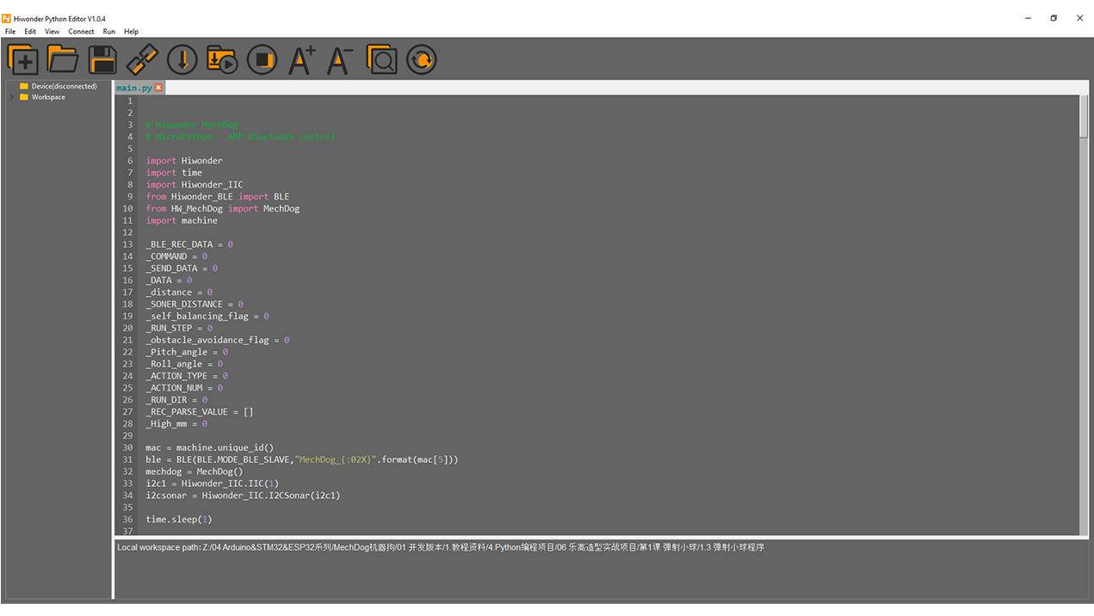This screenshot has width=1094, height=616.
Task: Open a file with the folder icon
Action: pyautogui.click(x=63, y=59)
